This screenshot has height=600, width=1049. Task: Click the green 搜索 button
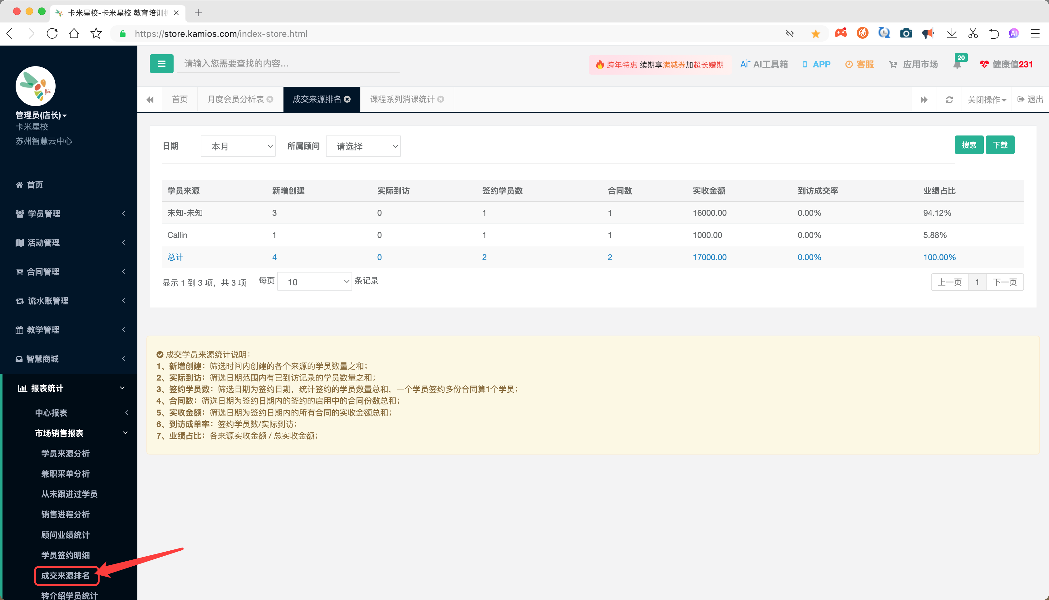[969, 145]
